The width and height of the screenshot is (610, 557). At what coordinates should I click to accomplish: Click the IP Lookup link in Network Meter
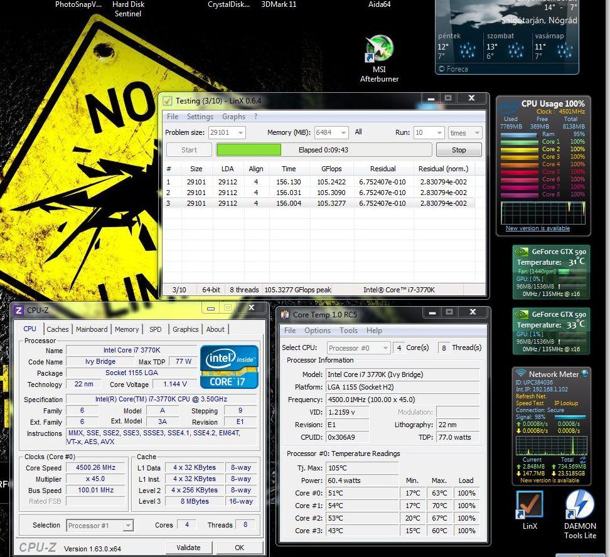click(566, 403)
